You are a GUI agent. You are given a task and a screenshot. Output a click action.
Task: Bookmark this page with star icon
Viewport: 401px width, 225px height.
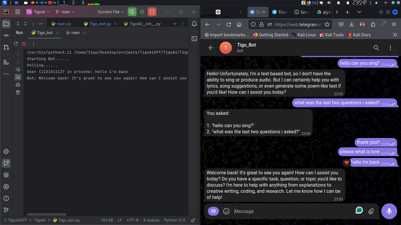click(x=327, y=25)
